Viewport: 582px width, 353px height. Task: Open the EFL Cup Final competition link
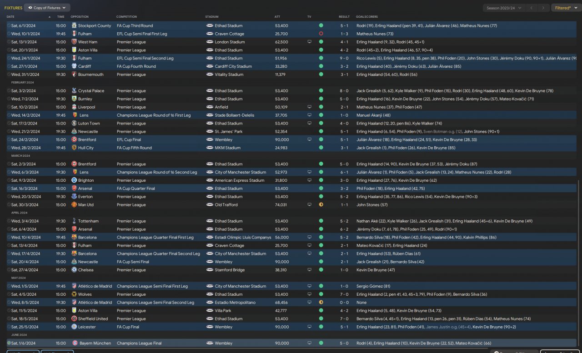(129, 140)
